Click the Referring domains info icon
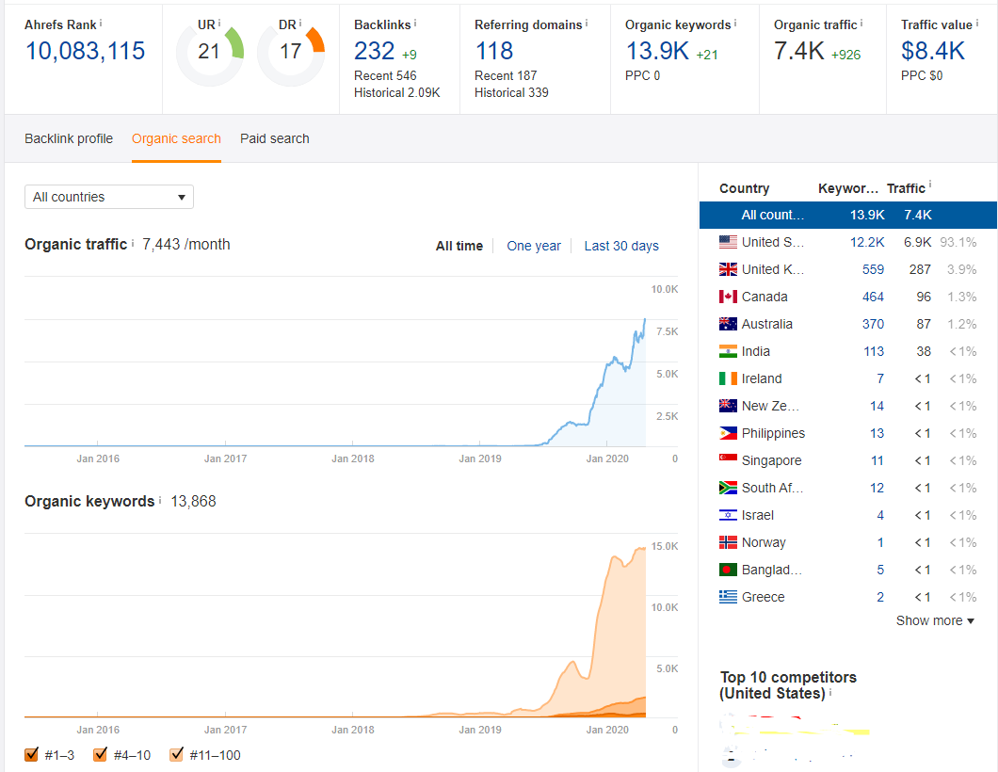 click(587, 23)
